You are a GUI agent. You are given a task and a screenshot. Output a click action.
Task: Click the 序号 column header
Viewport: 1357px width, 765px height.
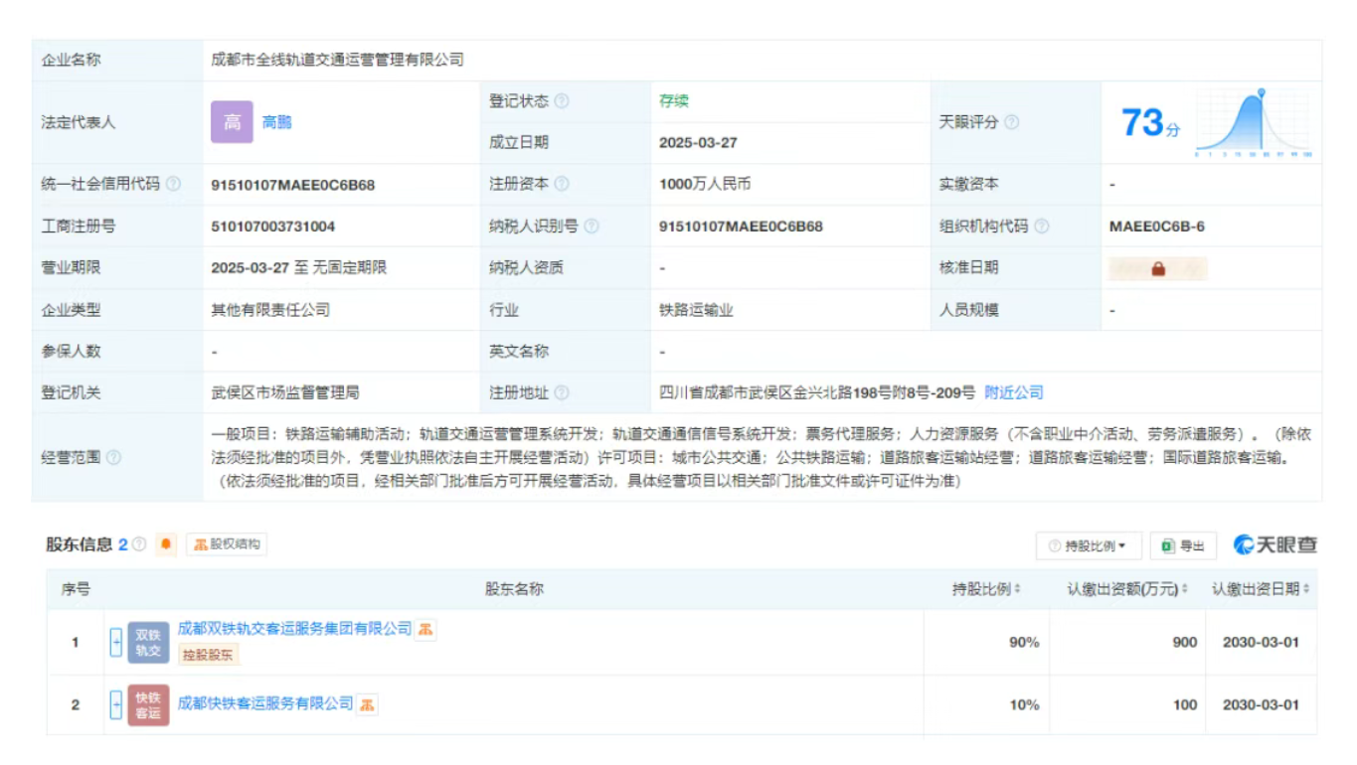[x=76, y=589]
